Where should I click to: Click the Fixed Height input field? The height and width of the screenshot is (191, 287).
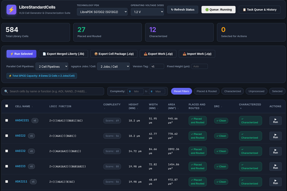click(199, 66)
